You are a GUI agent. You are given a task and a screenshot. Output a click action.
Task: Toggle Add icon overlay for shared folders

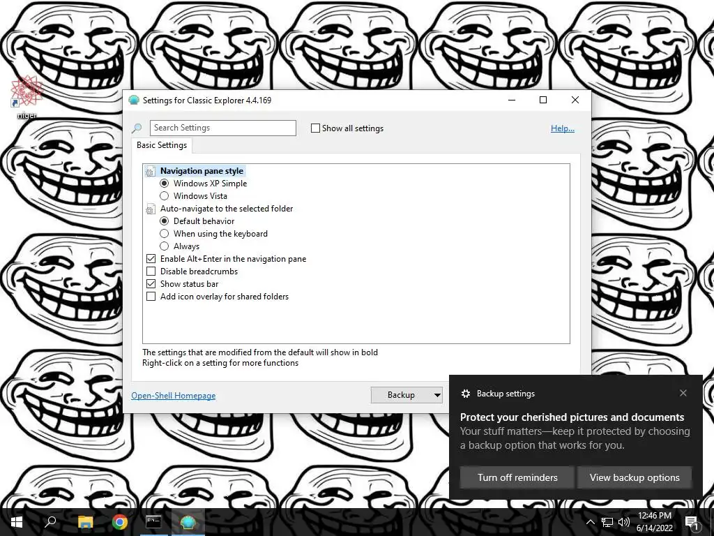[151, 296]
